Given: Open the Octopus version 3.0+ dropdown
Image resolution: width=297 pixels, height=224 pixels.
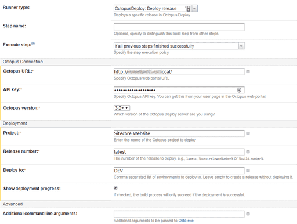Looking at the screenshot, I should 122,108.
